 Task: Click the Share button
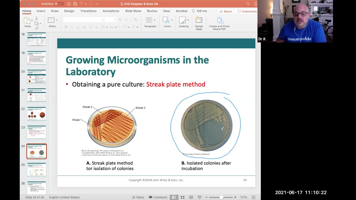226,11
